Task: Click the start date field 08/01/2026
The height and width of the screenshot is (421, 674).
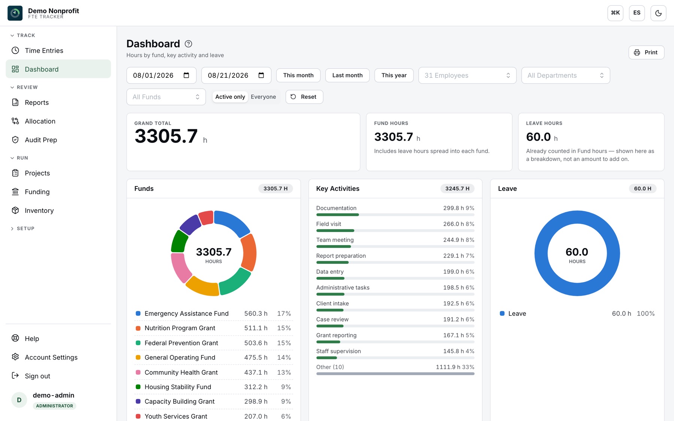Action: click(x=161, y=75)
